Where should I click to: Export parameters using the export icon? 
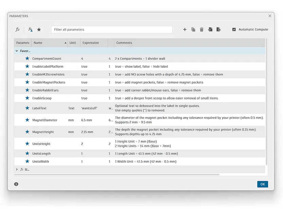[x=219, y=30]
